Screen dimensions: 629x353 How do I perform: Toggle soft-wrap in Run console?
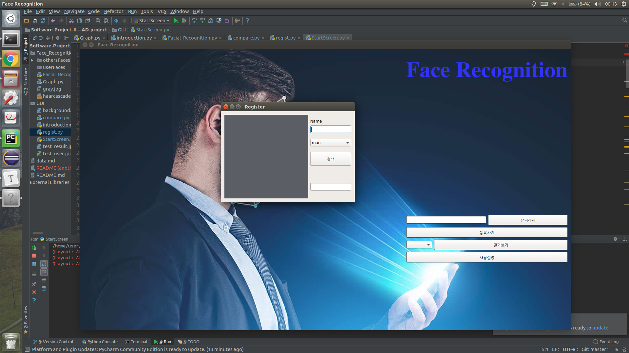click(44, 264)
